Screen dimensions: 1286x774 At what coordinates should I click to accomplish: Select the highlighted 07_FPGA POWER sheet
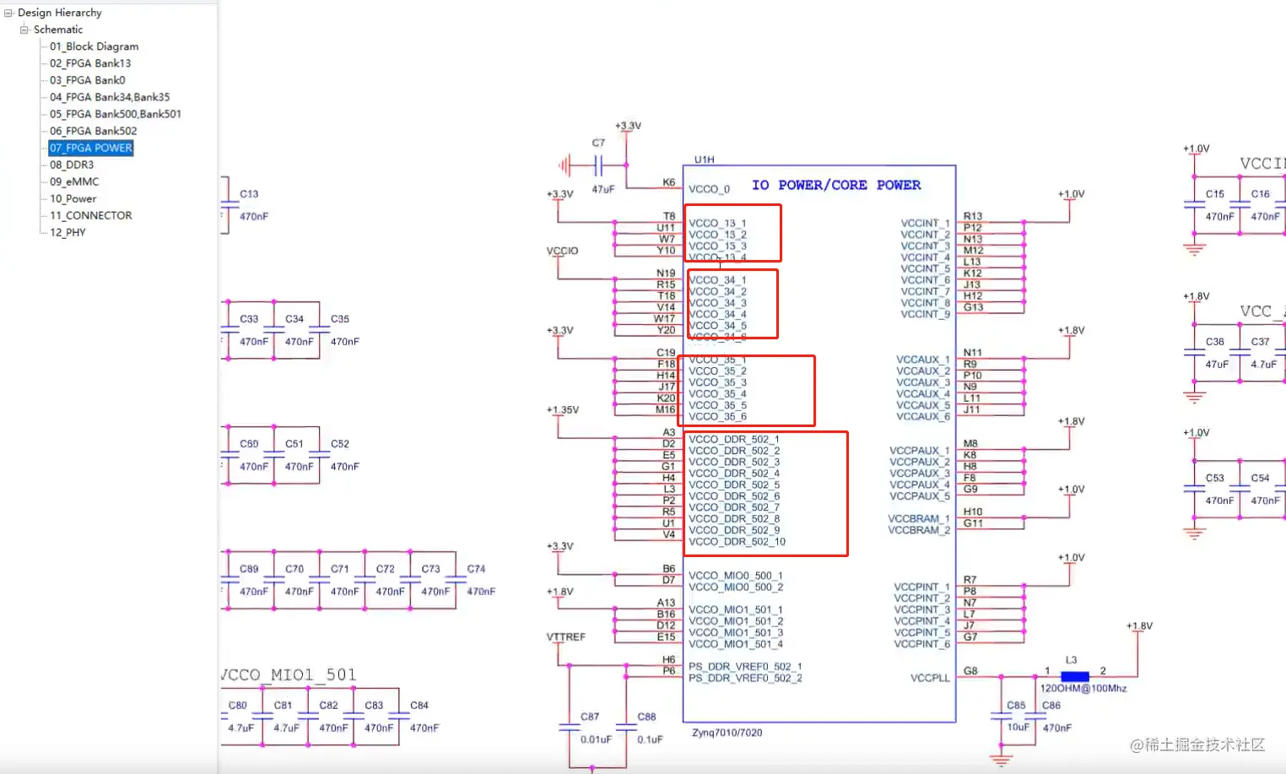pyautogui.click(x=91, y=148)
